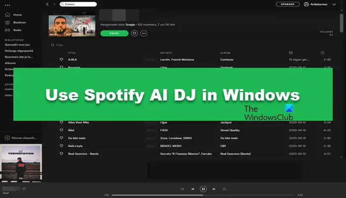This screenshot has width=346, height=198.
Task: Open the Real Guerrero (Remix) album
Action: (x=235, y=154)
